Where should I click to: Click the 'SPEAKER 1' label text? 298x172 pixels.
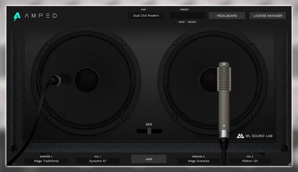click(x=46, y=156)
